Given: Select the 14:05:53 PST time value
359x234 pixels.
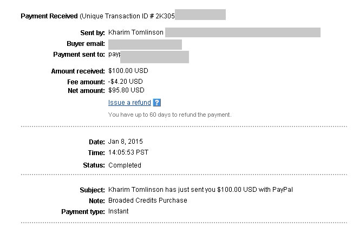Looking at the screenshot, I should click(128, 152).
